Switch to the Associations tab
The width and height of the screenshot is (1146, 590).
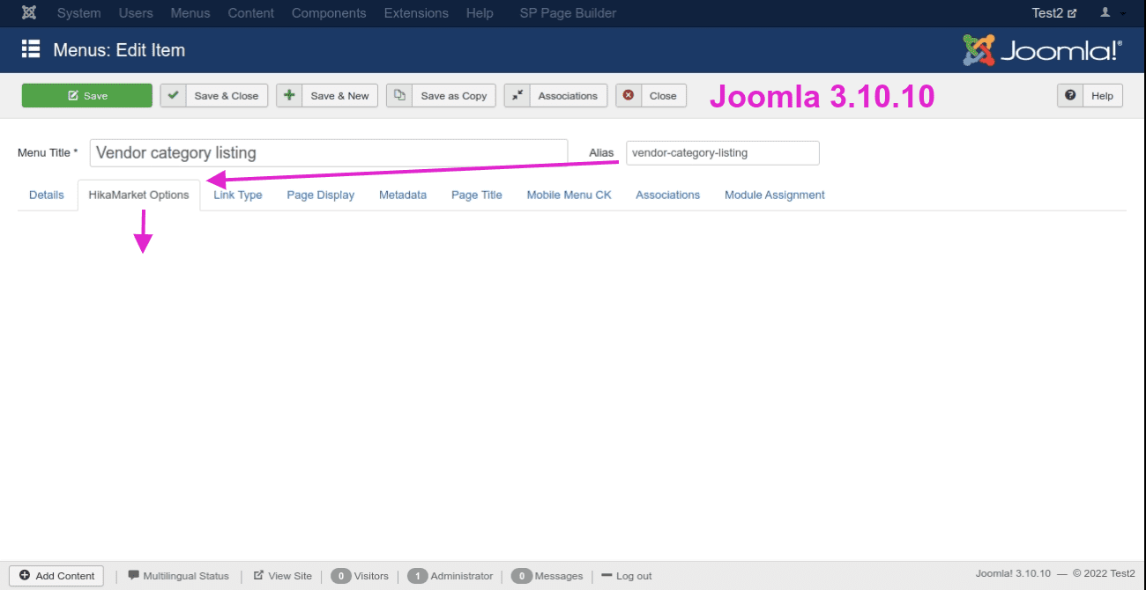pos(668,195)
